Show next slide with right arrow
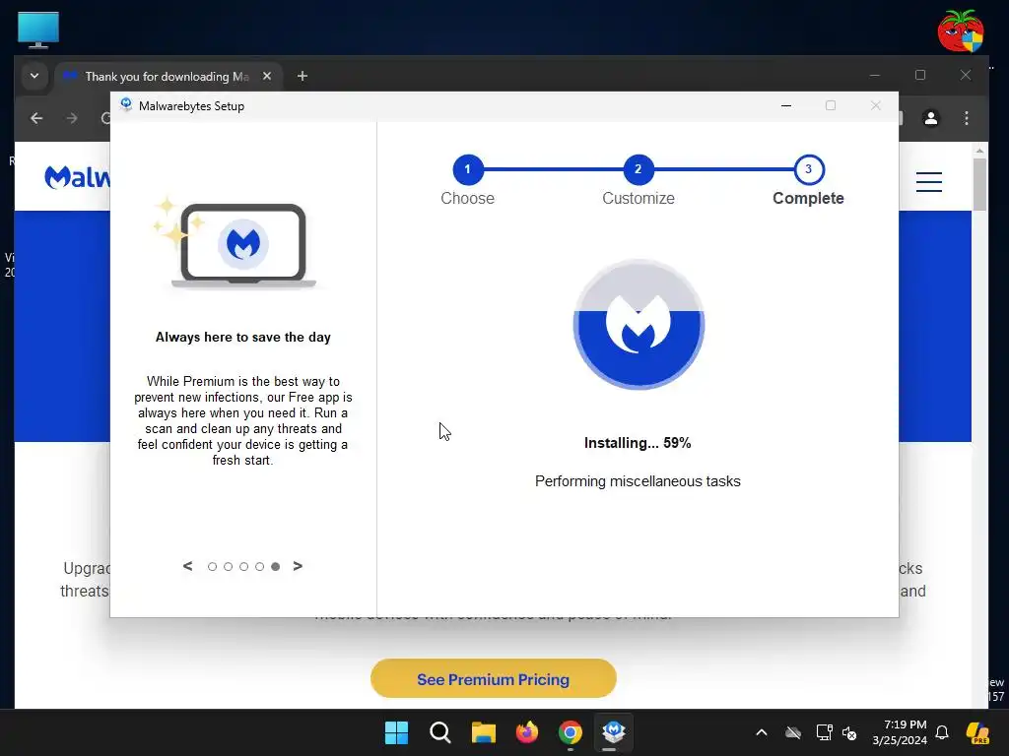1009x756 pixels. [x=298, y=566]
